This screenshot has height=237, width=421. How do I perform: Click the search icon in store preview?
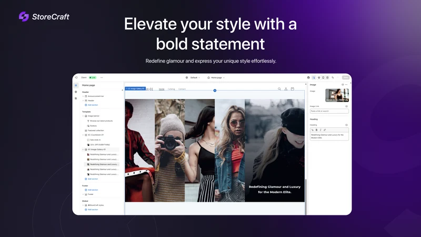click(x=279, y=89)
